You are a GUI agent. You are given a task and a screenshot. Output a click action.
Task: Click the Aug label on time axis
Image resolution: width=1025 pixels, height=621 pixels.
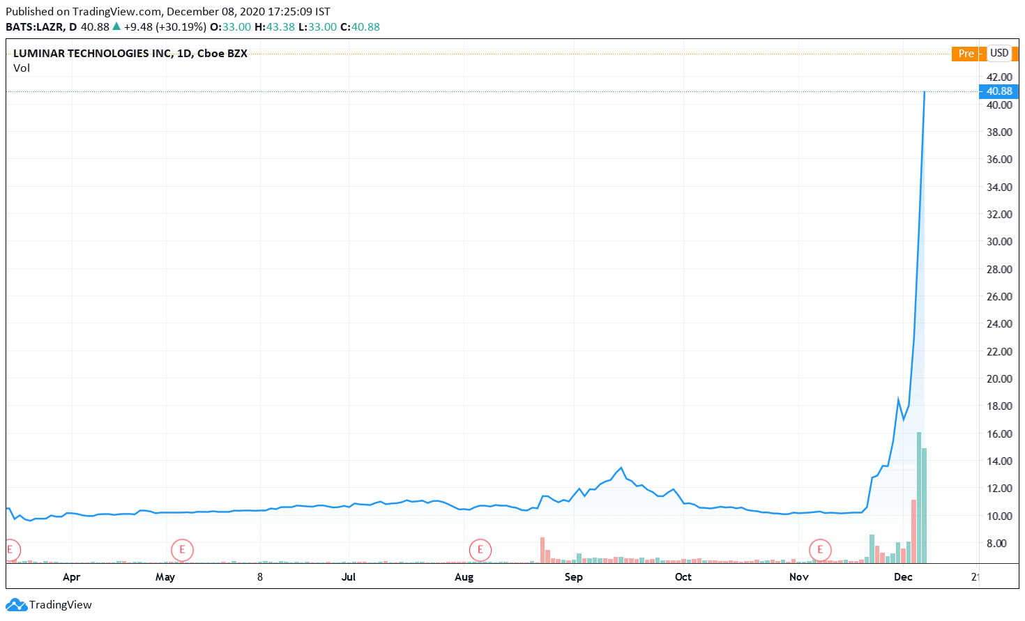click(464, 577)
